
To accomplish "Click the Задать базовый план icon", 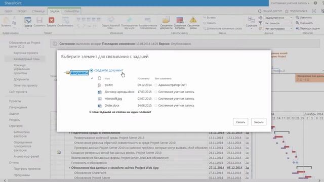I will click(x=111, y=20).
